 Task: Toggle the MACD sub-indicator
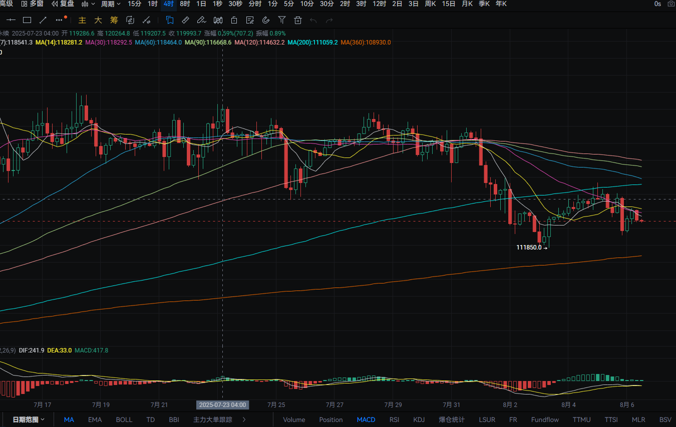(x=366, y=419)
